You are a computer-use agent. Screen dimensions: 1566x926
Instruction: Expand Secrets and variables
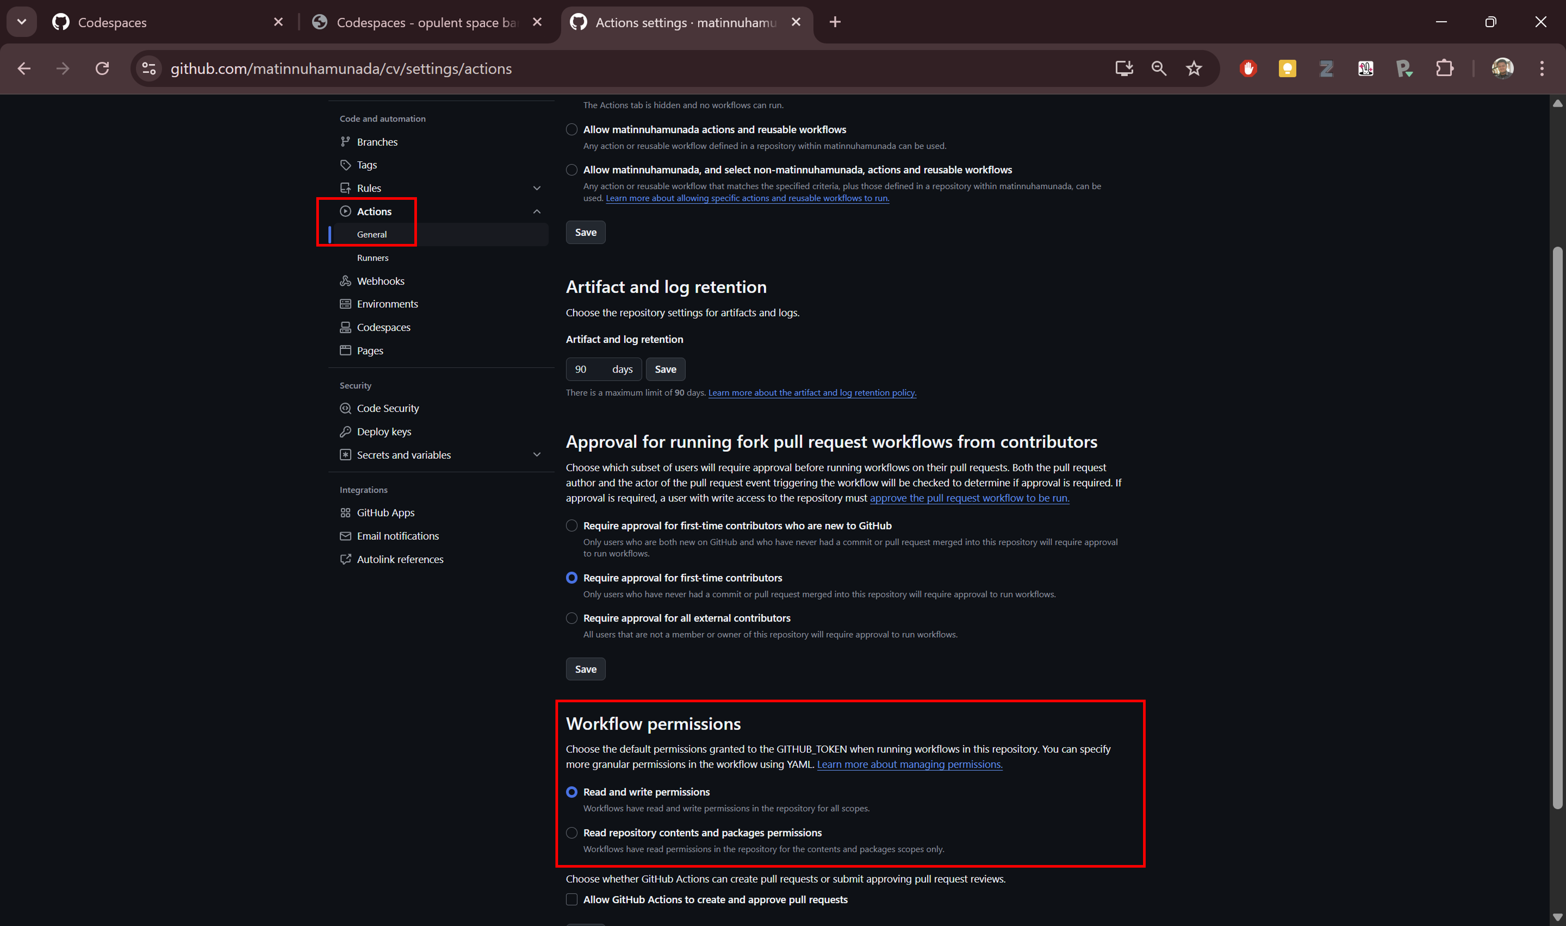click(x=537, y=455)
